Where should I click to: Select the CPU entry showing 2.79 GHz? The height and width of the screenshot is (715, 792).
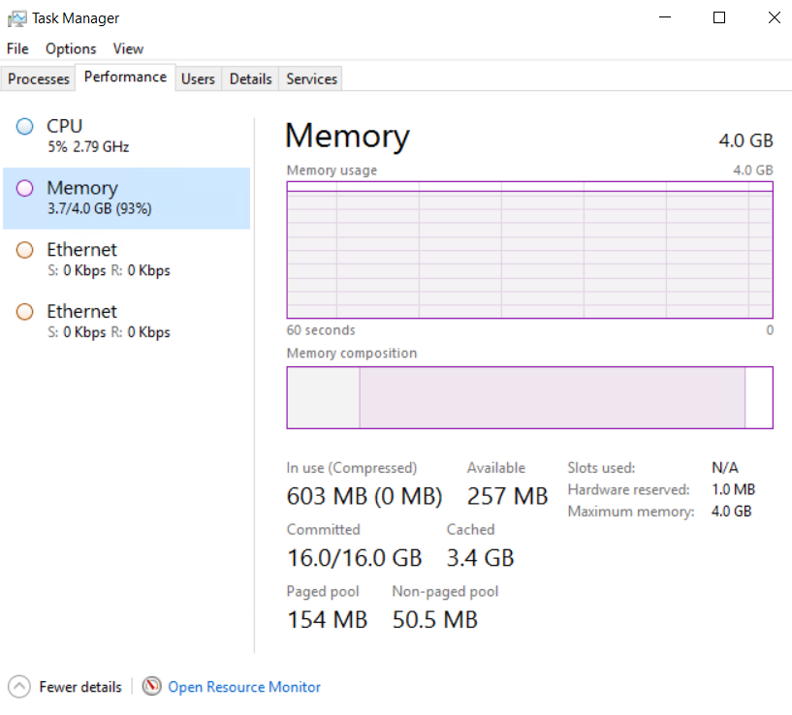[98, 136]
